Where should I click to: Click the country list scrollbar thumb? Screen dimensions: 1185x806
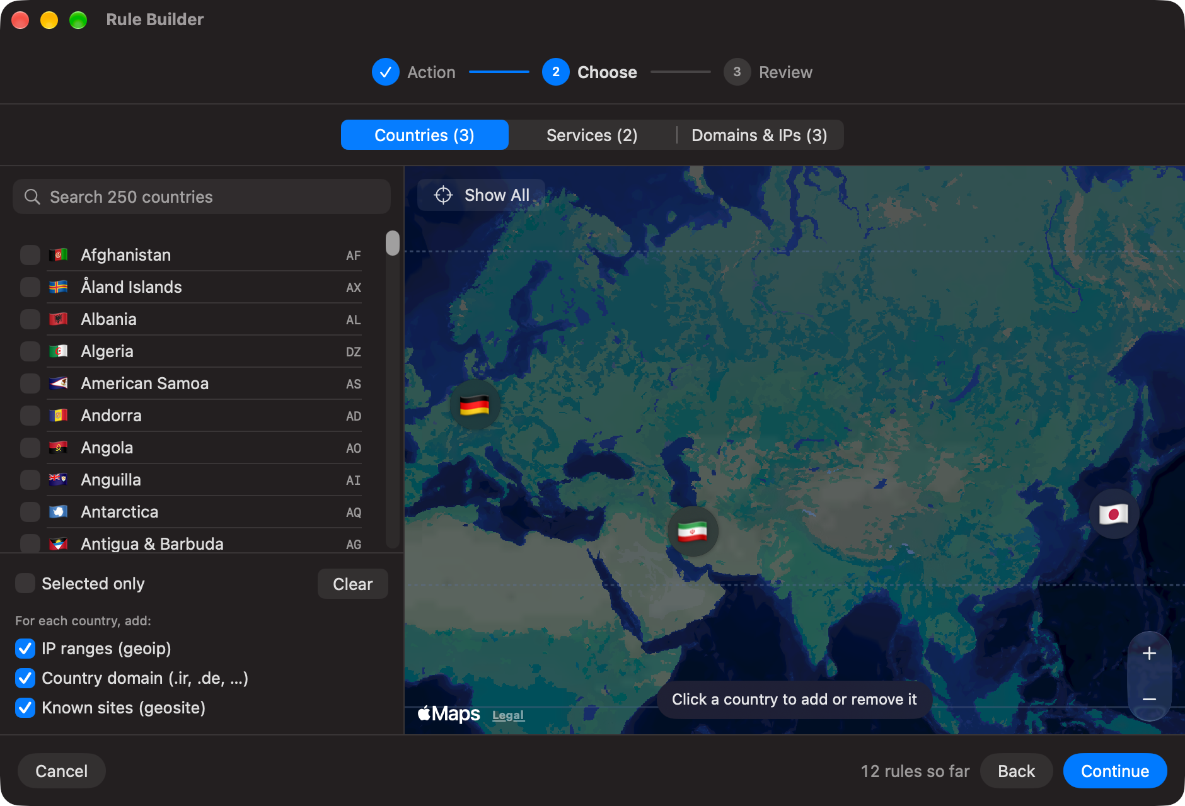[x=393, y=243]
